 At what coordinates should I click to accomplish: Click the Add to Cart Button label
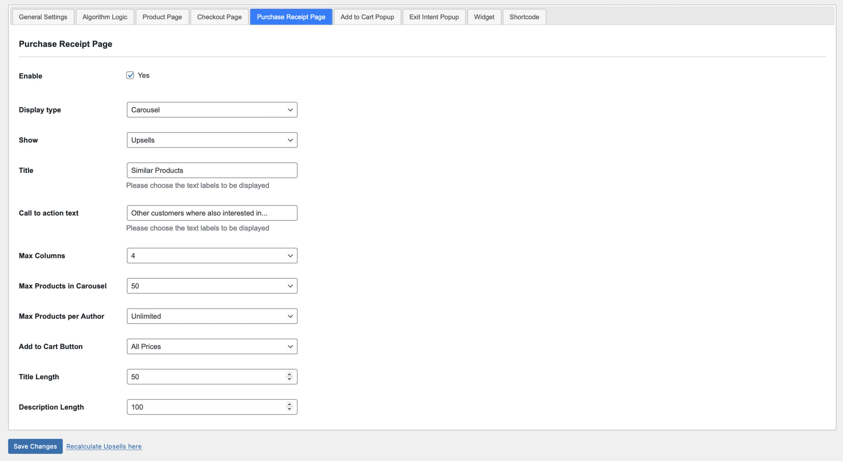tap(51, 347)
